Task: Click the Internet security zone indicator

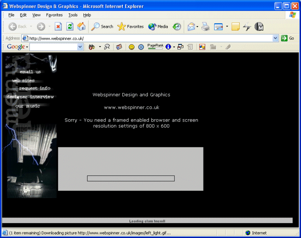Action: click(256, 233)
